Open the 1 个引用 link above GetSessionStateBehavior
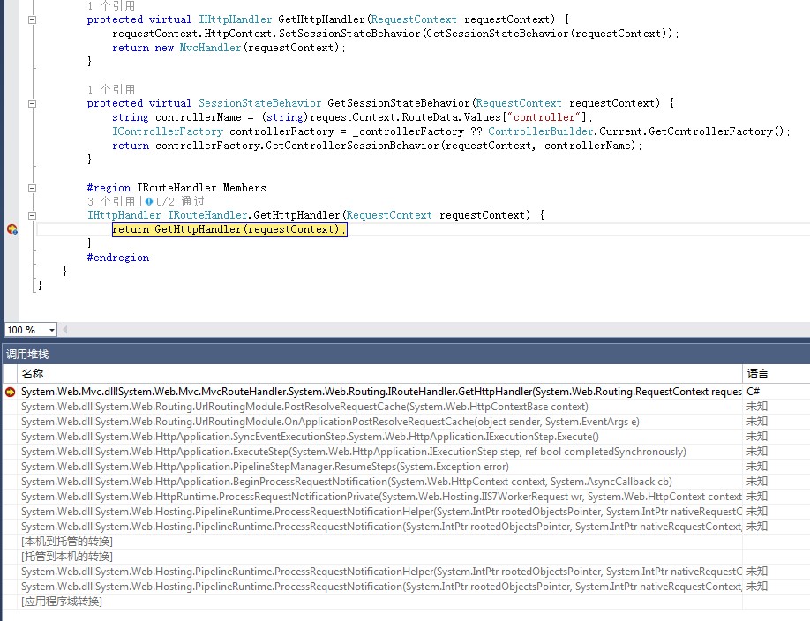The image size is (810, 621). point(111,89)
